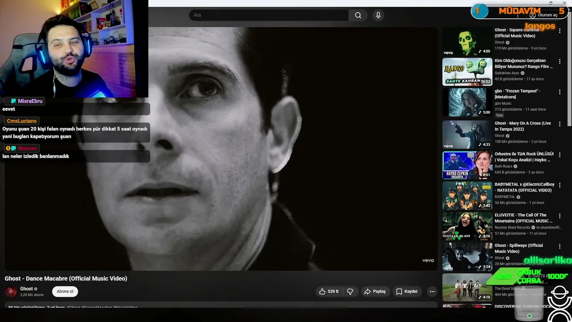The image size is (572, 322).
Task: Start voice search with microphone icon
Action: (379, 15)
